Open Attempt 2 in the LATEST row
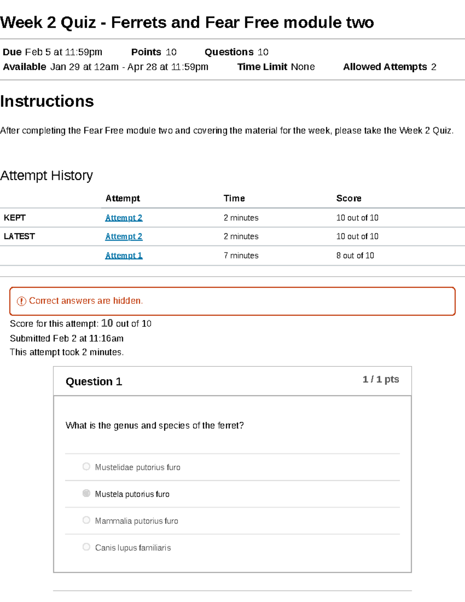The width and height of the screenshot is (465, 602). click(x=124, y=236)
